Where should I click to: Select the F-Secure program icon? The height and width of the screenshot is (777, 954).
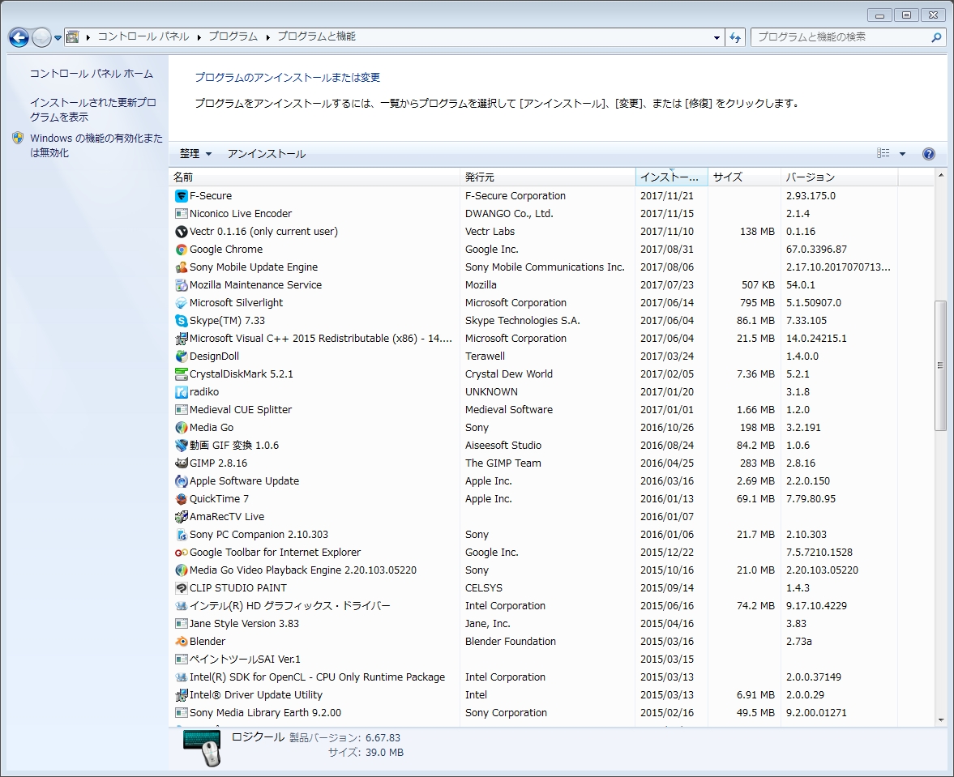pyautogui.click(x=182, y=196)
